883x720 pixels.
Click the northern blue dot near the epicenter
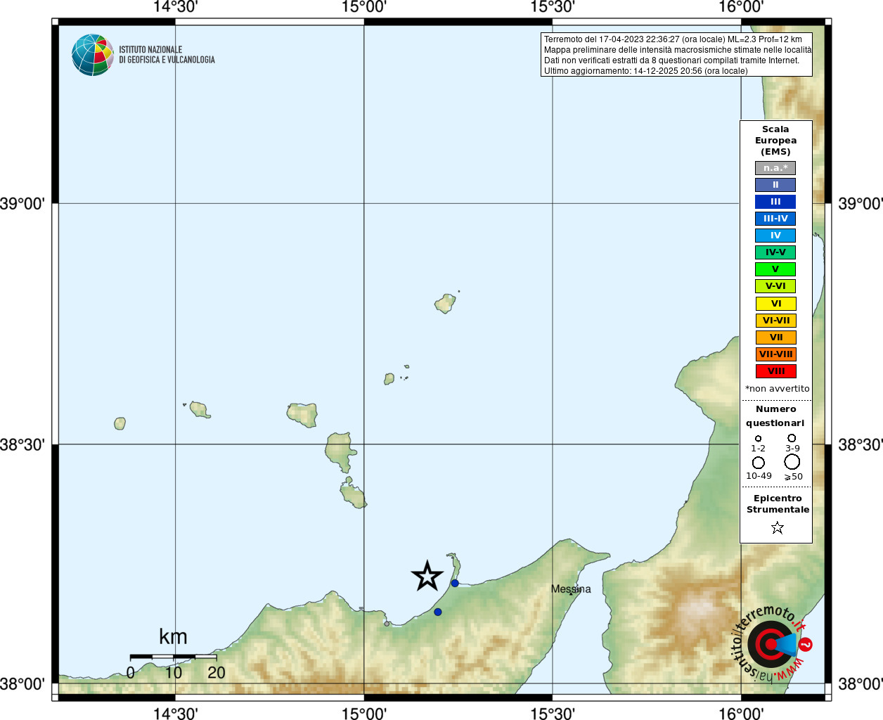[455, 584]
